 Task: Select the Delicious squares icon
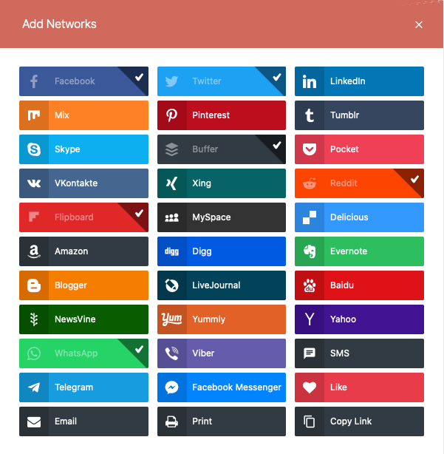pos(310,217)
